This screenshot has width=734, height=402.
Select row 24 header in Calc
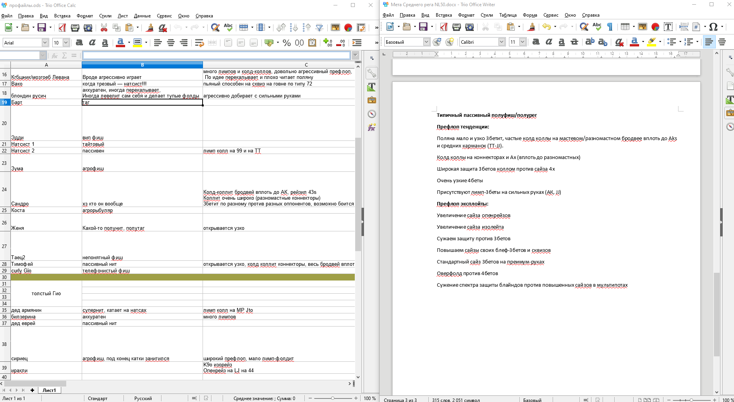pos(4,189)
